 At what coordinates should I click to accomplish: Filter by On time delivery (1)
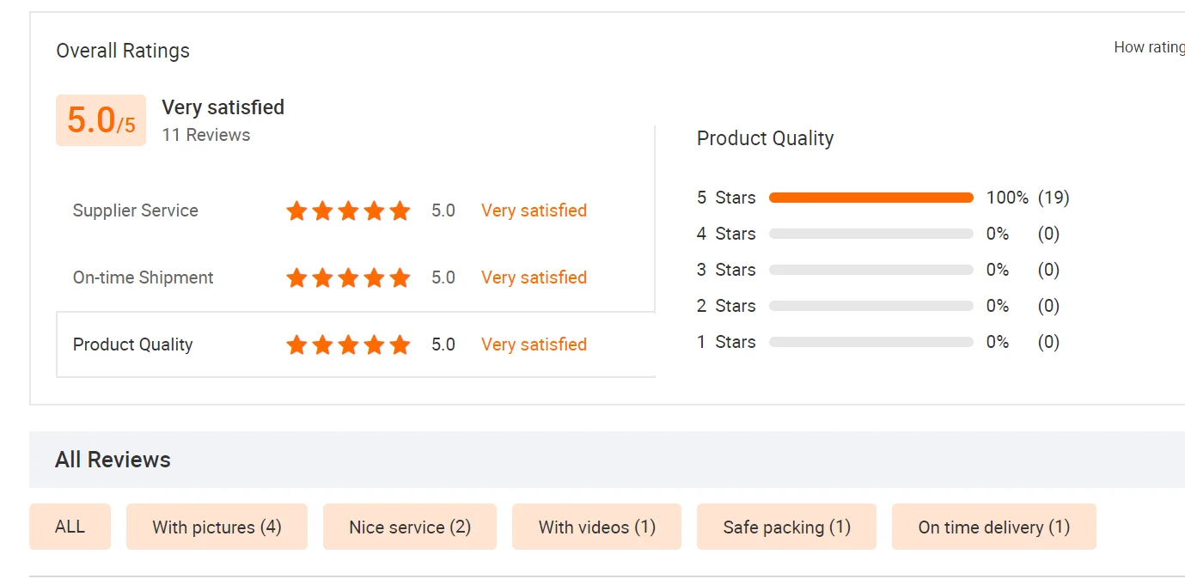pyautogui.click(x=993, y=527)
